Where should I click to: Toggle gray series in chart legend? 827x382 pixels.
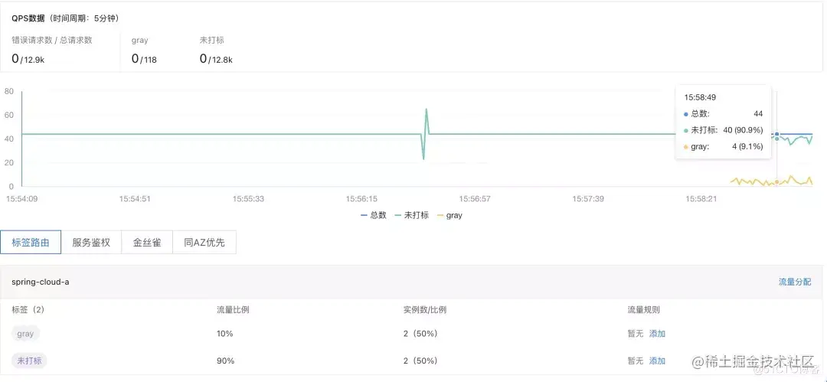[450, 215]
